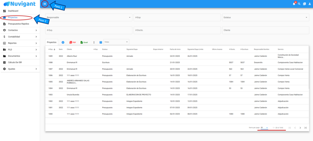Click the Cálculo De ISR calculator icon
Screen dimensions: 313x141
pyautogui.click(x=4, y=63)
